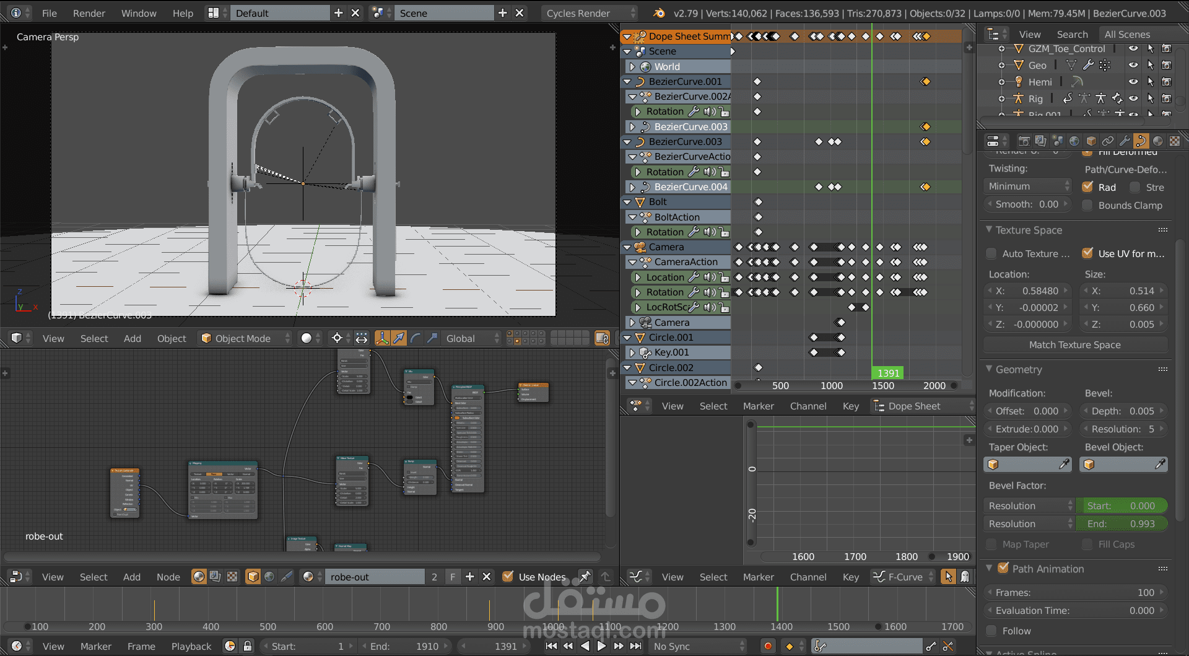Pin the node tree with pushpin icon

click(584, 577)
